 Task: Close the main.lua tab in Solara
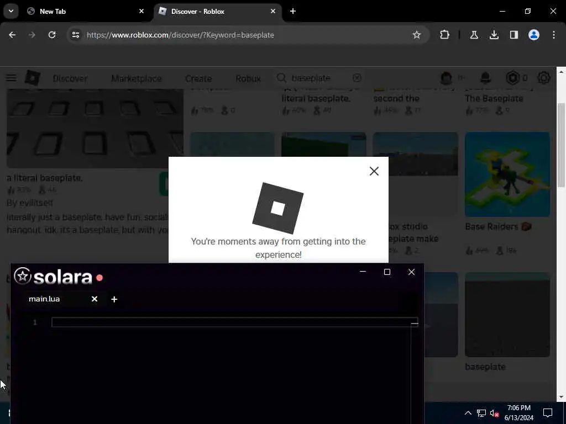click(x=95, y=299)
